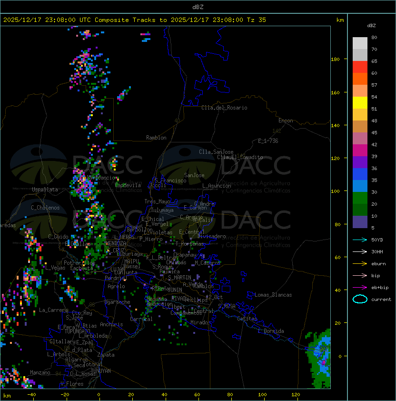Image resolution: width=396 pixels, height=401 pixels.
Task: Pick the green 30–20 dBZ swatch
Action: pos(360,198)
